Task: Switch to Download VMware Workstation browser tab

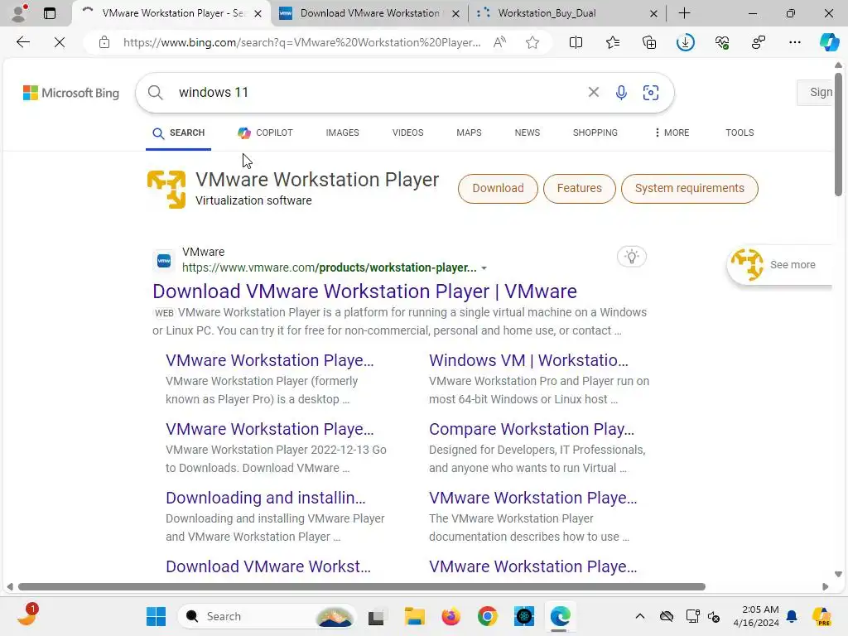Action: [369, 13]
